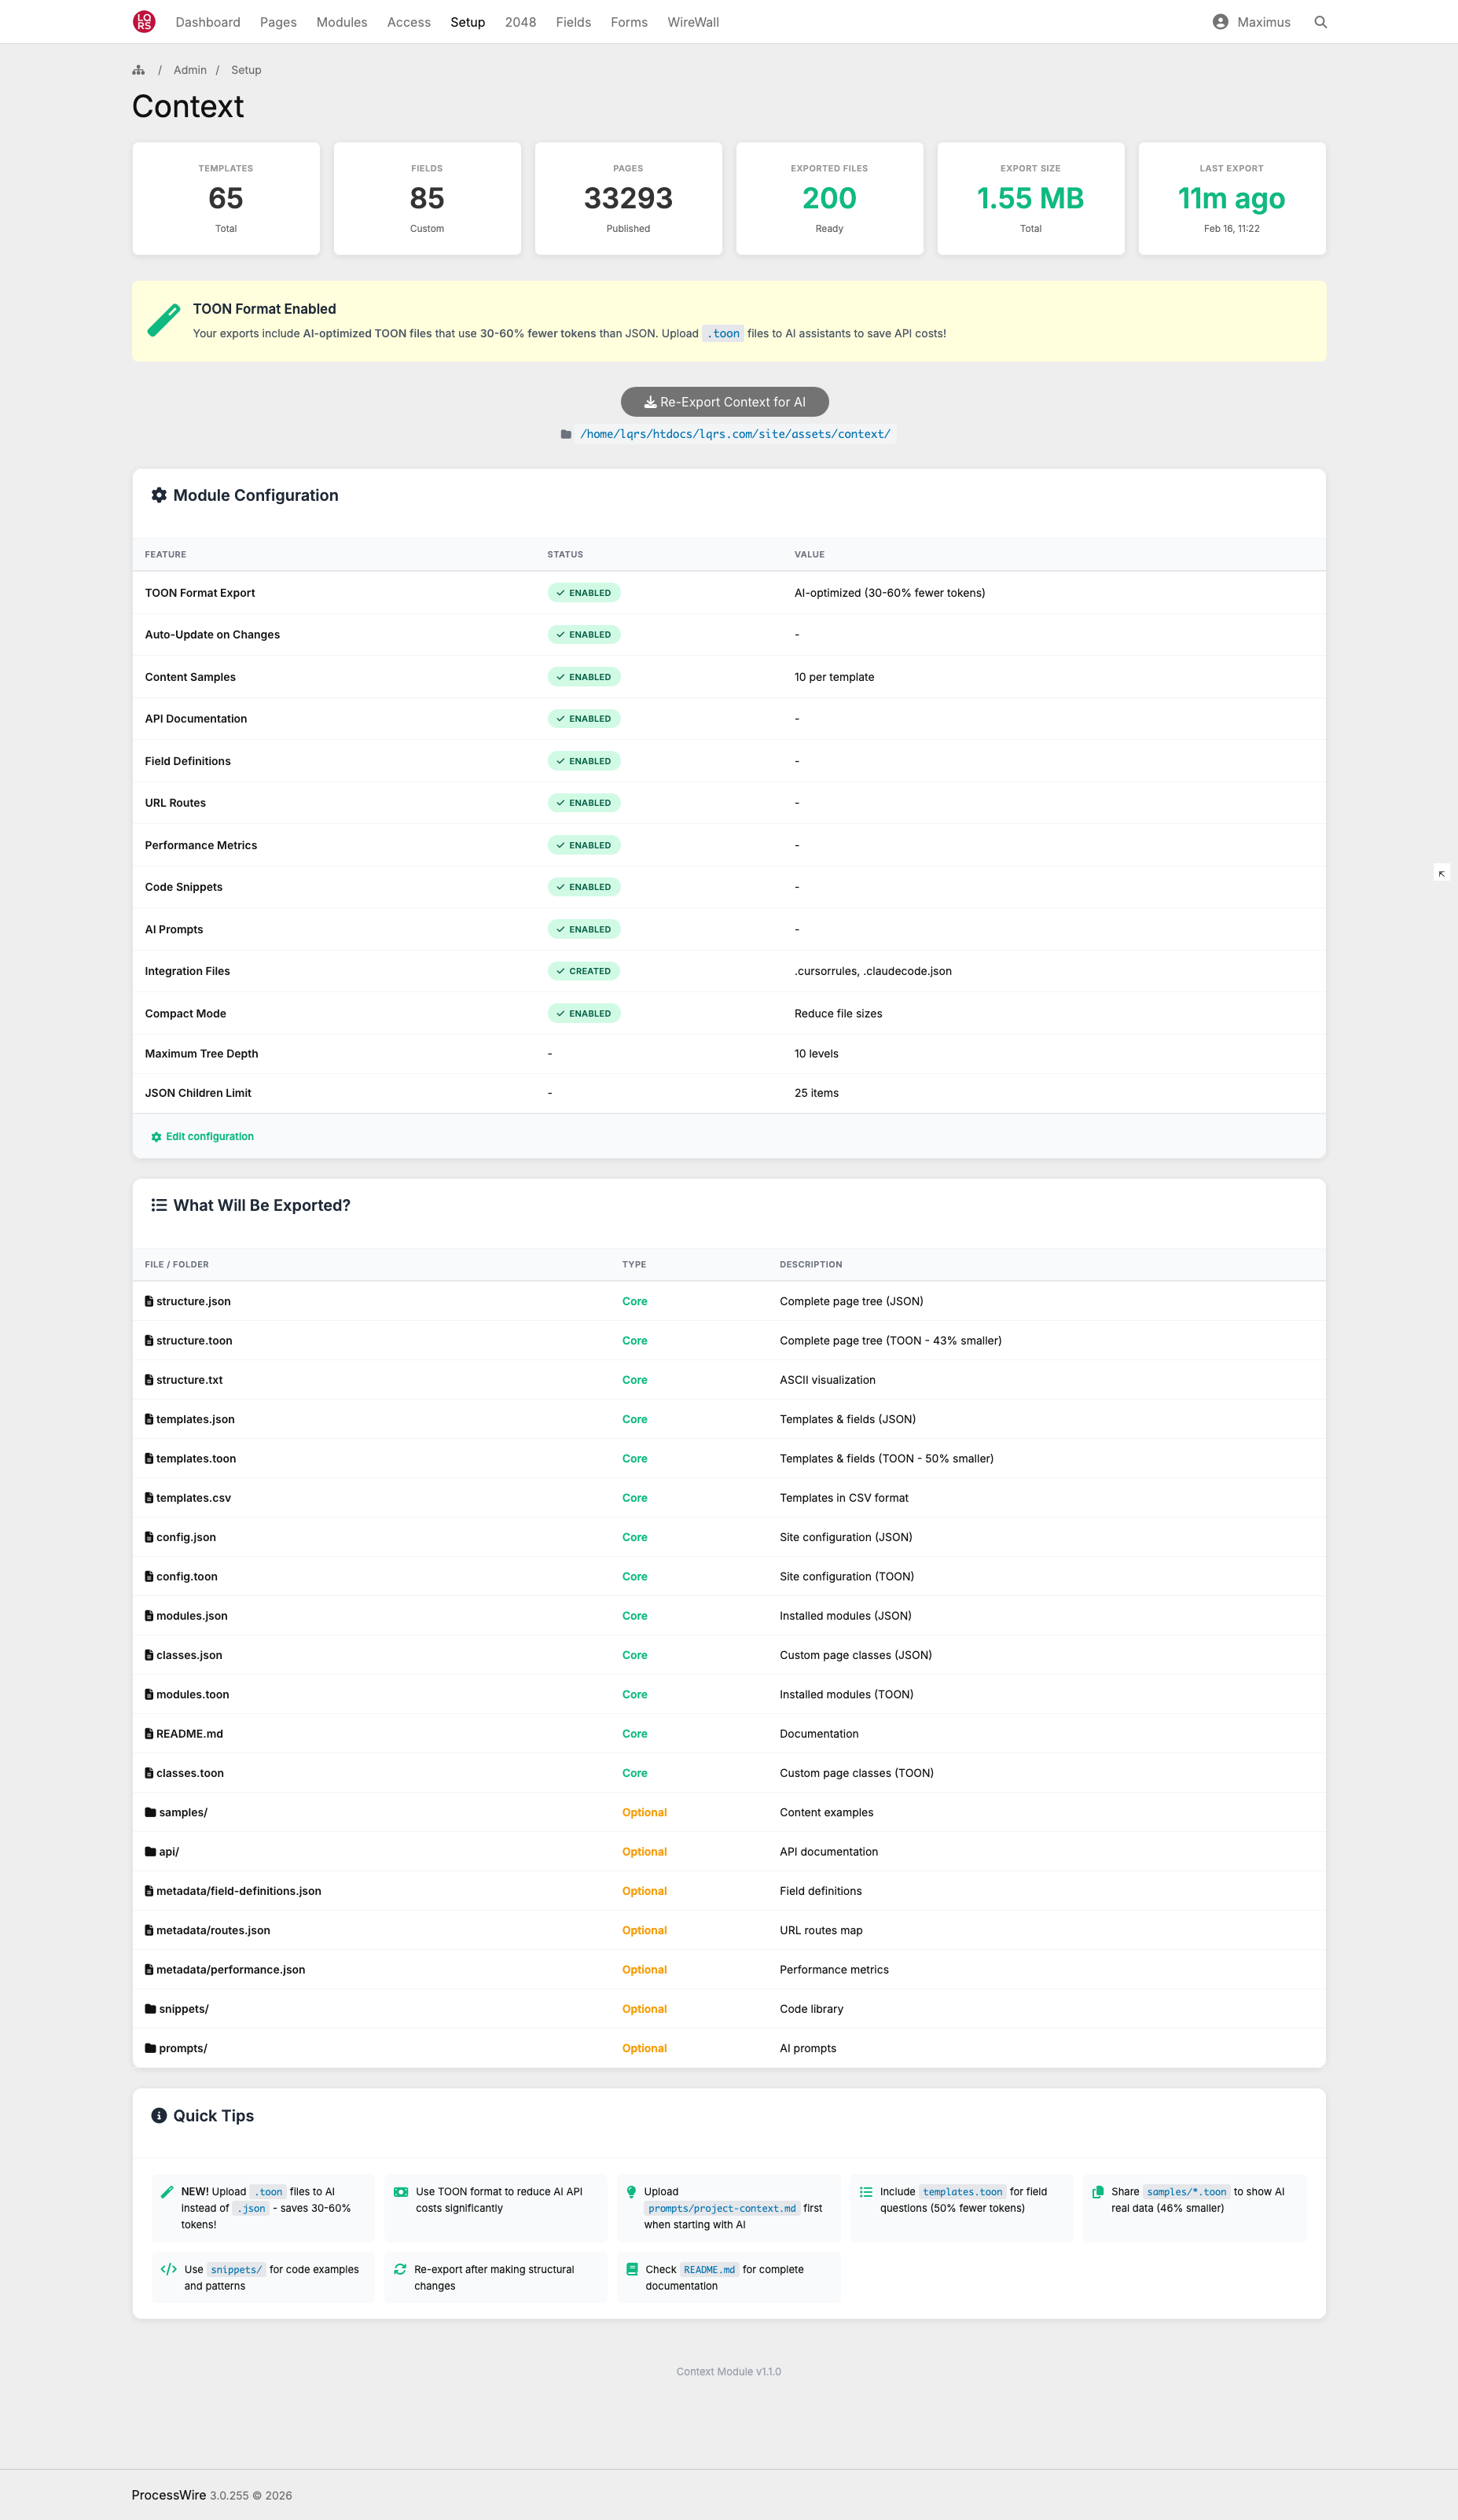Expand the Access menu in navbar

coord(409,22)
